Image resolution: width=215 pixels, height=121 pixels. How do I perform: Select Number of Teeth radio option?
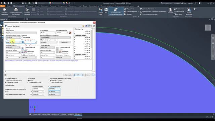[x=6, y=83]
